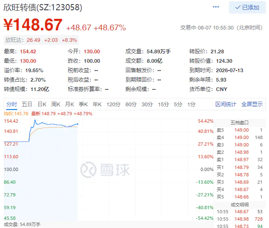
Task: Show the 30分 interval chart
Action: [147, 104]
